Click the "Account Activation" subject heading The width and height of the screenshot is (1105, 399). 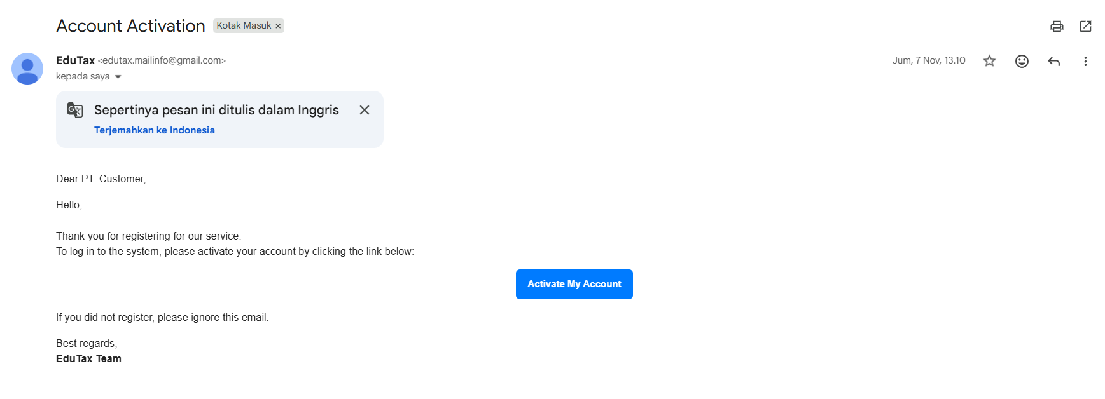[x=130, y=26]
